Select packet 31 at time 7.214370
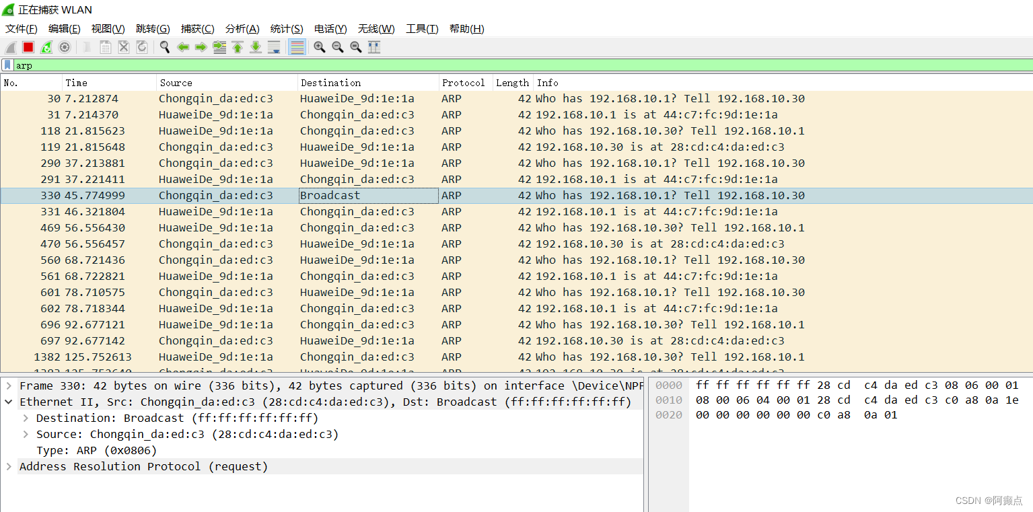The width and height of the screenshot is (1033, 512). coord(516,114)
